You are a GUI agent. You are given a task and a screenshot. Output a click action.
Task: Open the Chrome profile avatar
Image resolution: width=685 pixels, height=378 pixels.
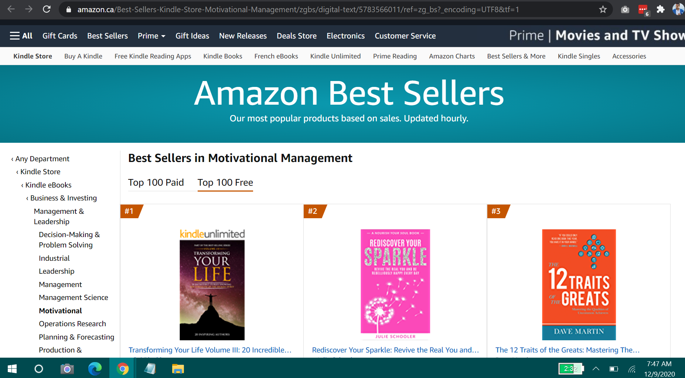679,9
